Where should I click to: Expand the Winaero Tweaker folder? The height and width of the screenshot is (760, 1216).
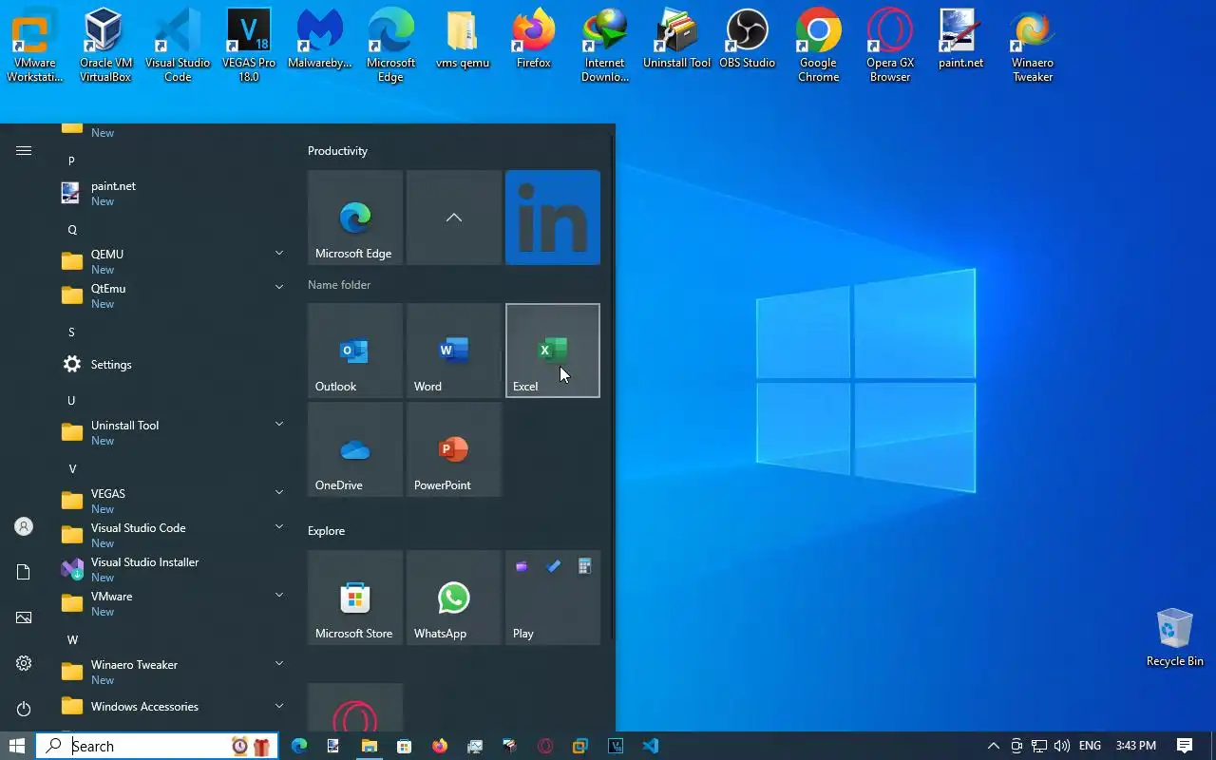[279, 663]
